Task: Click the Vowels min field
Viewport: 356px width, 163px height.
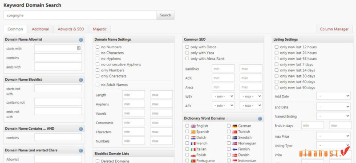Action: pos(133,113)
